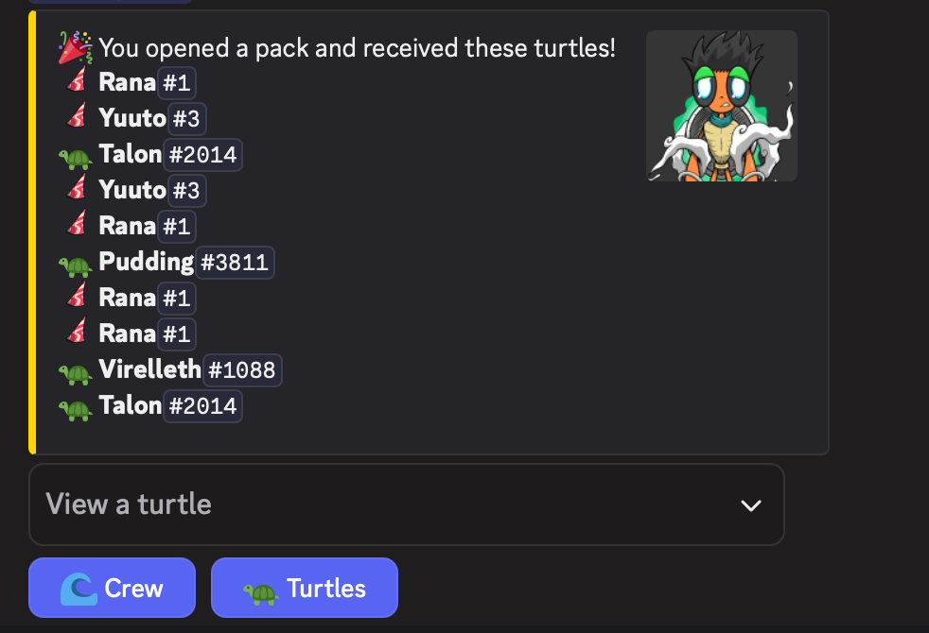929x633 pixels.
Task: Expand the turtle list via the chevron arrow
Action: [751, 505]
